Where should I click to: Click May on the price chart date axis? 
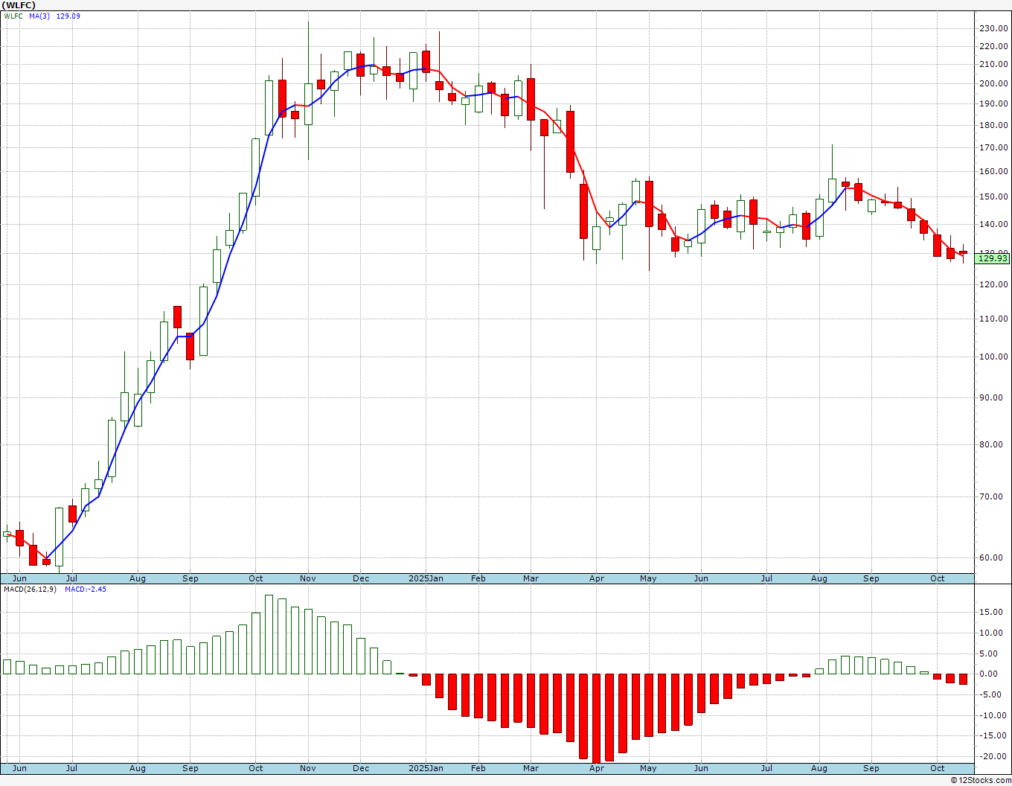[x=648, y=578]
